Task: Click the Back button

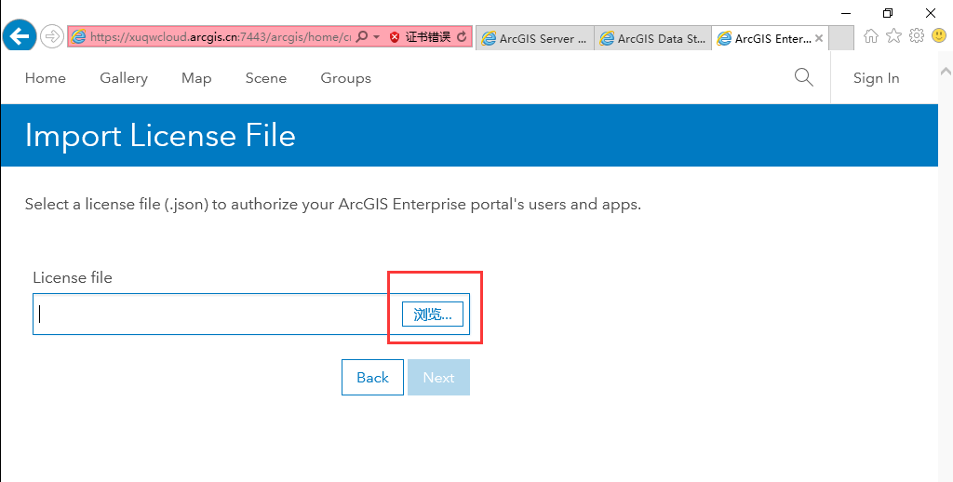Action: (372, 378)
